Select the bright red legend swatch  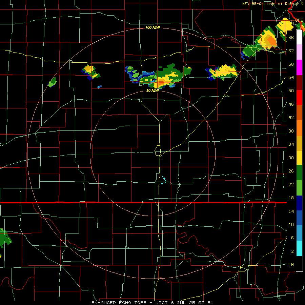pyautogui.click(x=299, y=98)
